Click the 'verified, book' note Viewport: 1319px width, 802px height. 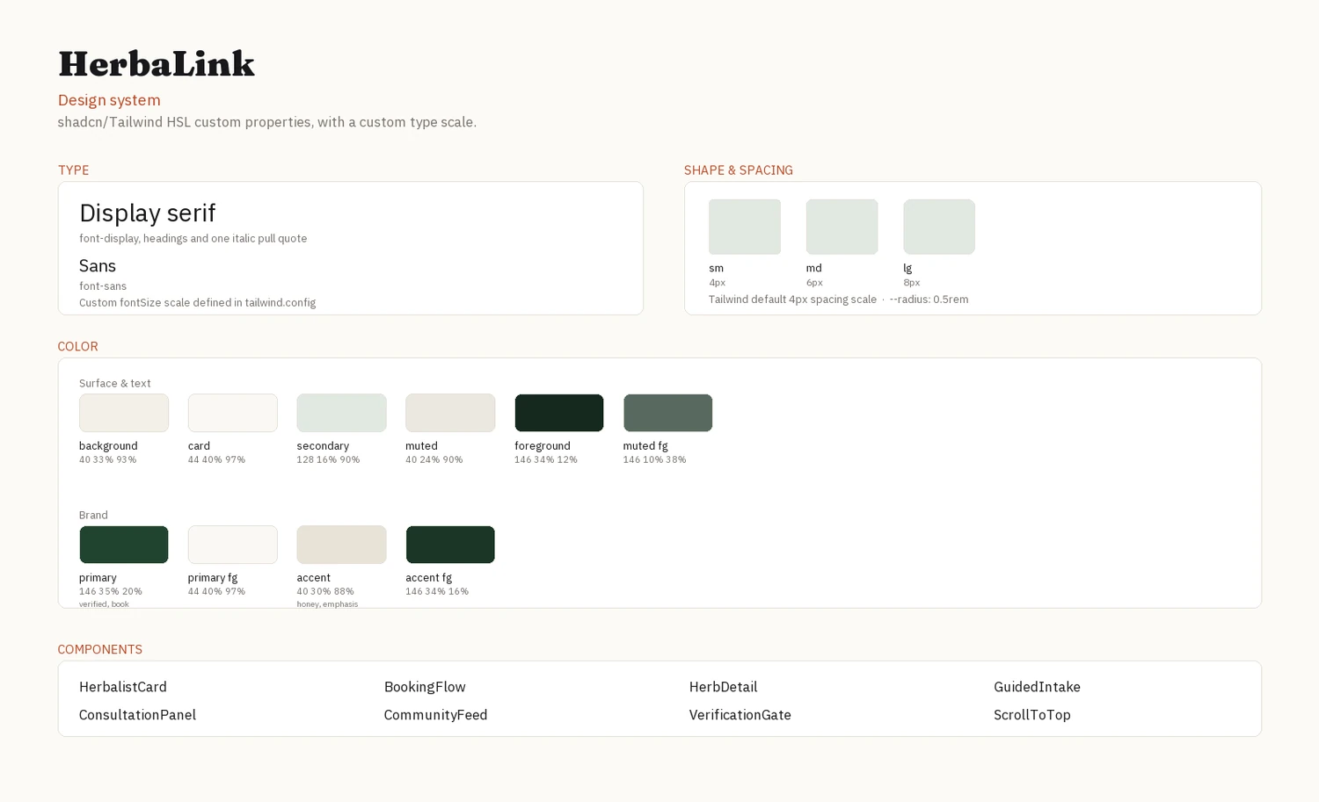coord(104,604)
